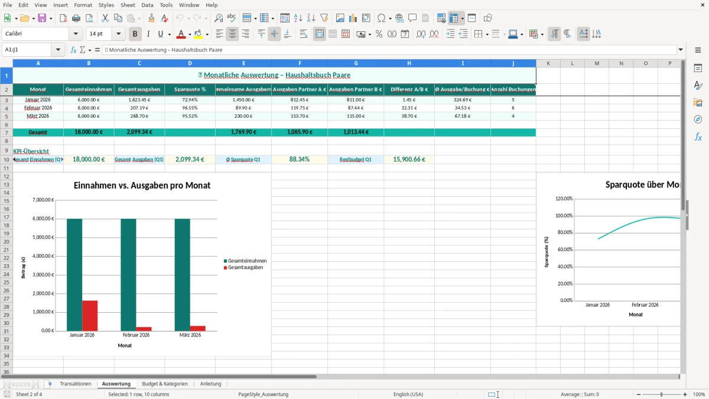Toggle Underline formatting
This screenshot has width=709, height=399.
click(160, 34)
